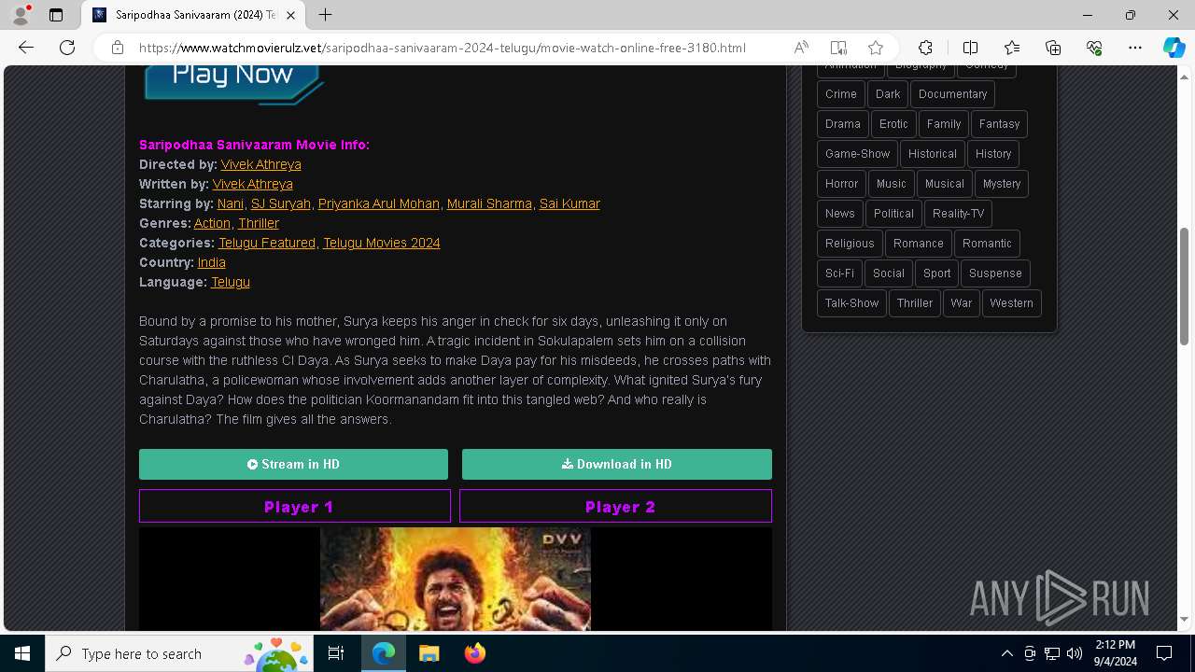Select Fantasy genre tag

pos(999,124)
